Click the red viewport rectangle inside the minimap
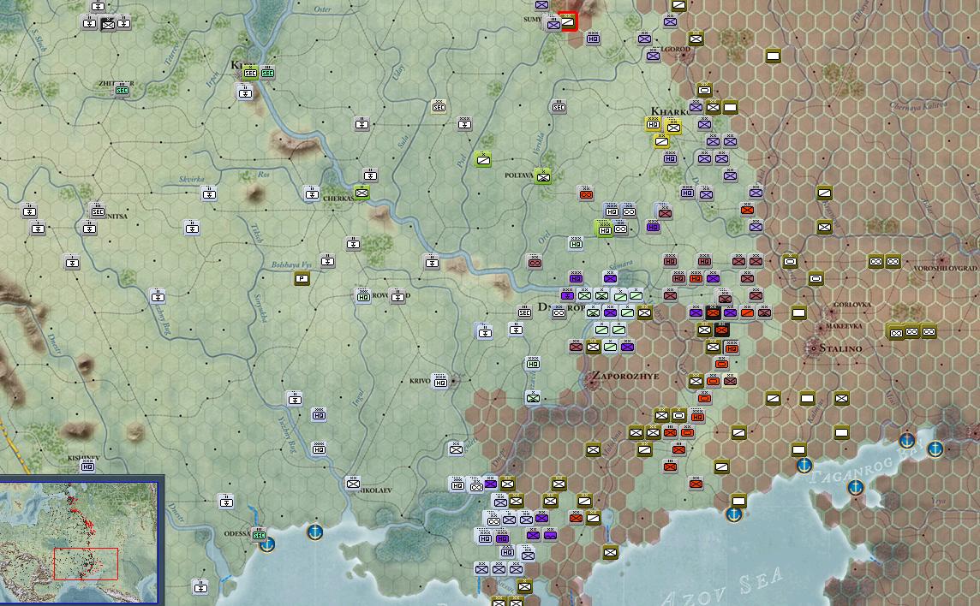The height and width of the screenshot is (606, 980). 86,564
